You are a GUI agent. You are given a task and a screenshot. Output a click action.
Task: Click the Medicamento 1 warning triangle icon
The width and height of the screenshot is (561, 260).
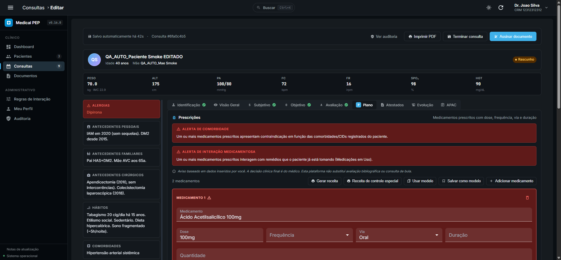209,198
